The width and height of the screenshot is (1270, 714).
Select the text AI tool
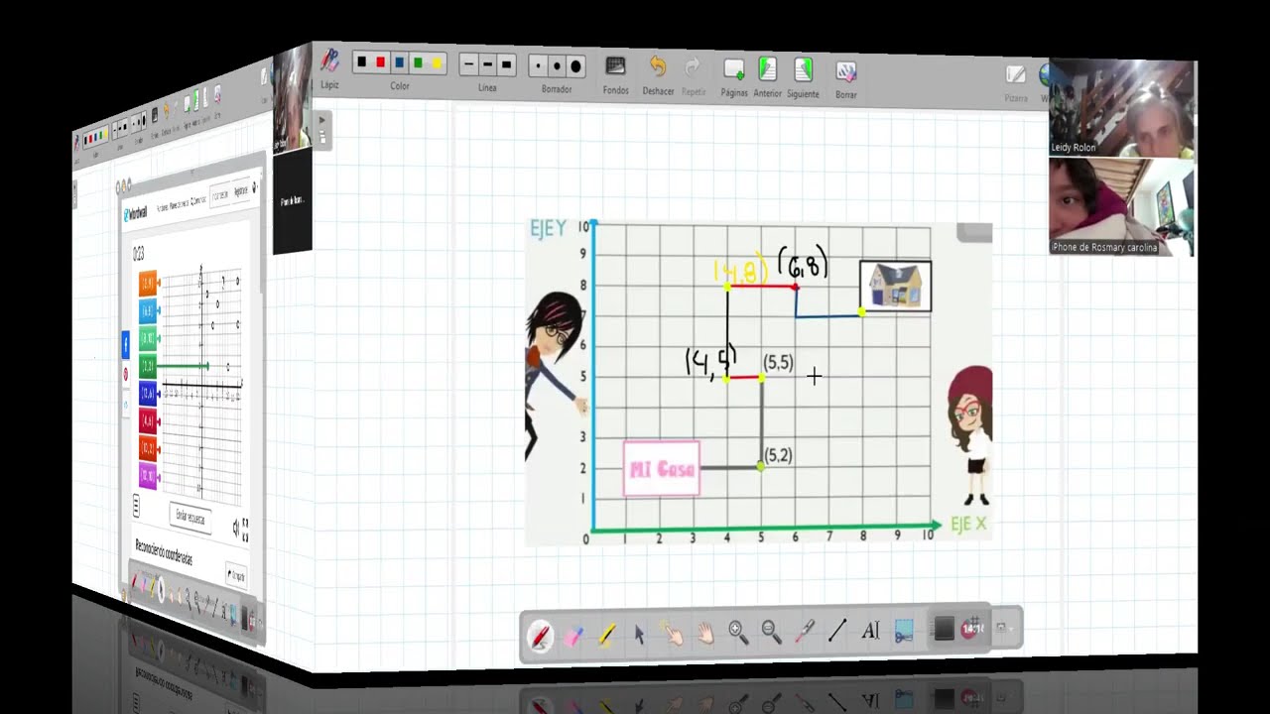point(870,630)
